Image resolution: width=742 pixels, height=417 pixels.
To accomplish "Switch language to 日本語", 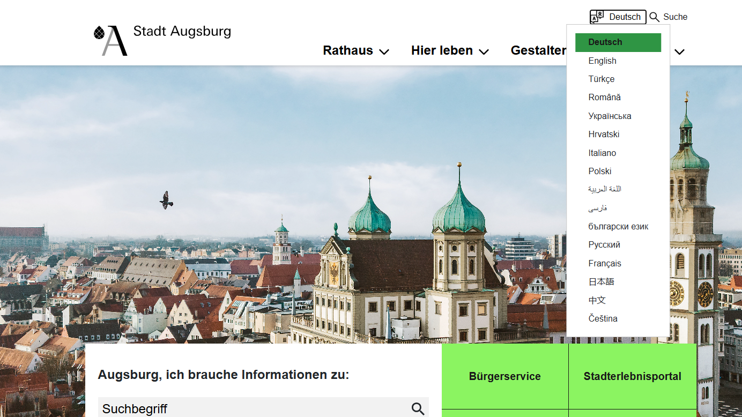I will pyautogui.click(x=601, y=281).
